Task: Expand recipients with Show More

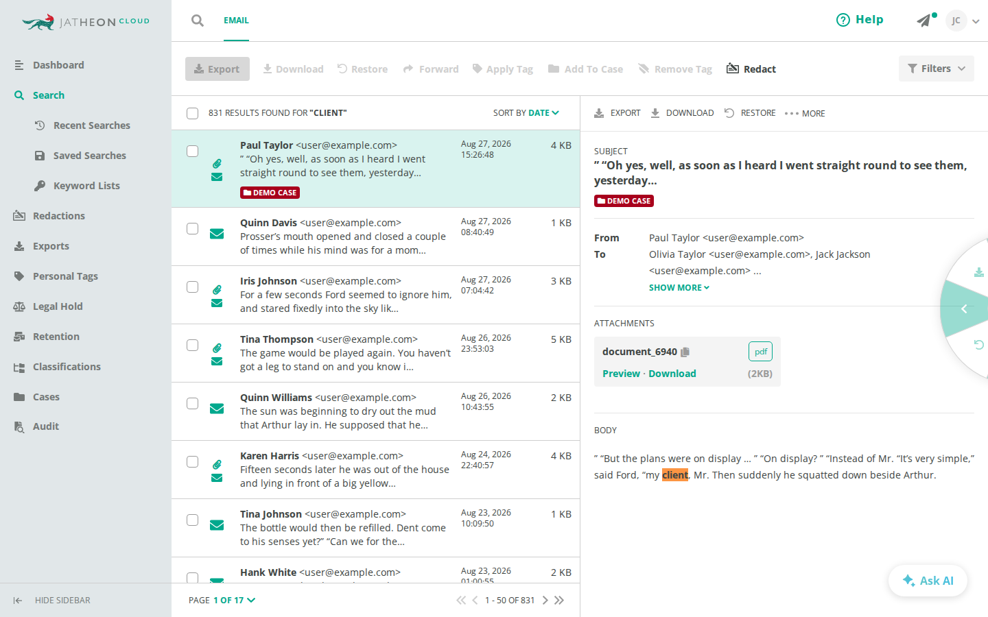Action: click(679, 288)
